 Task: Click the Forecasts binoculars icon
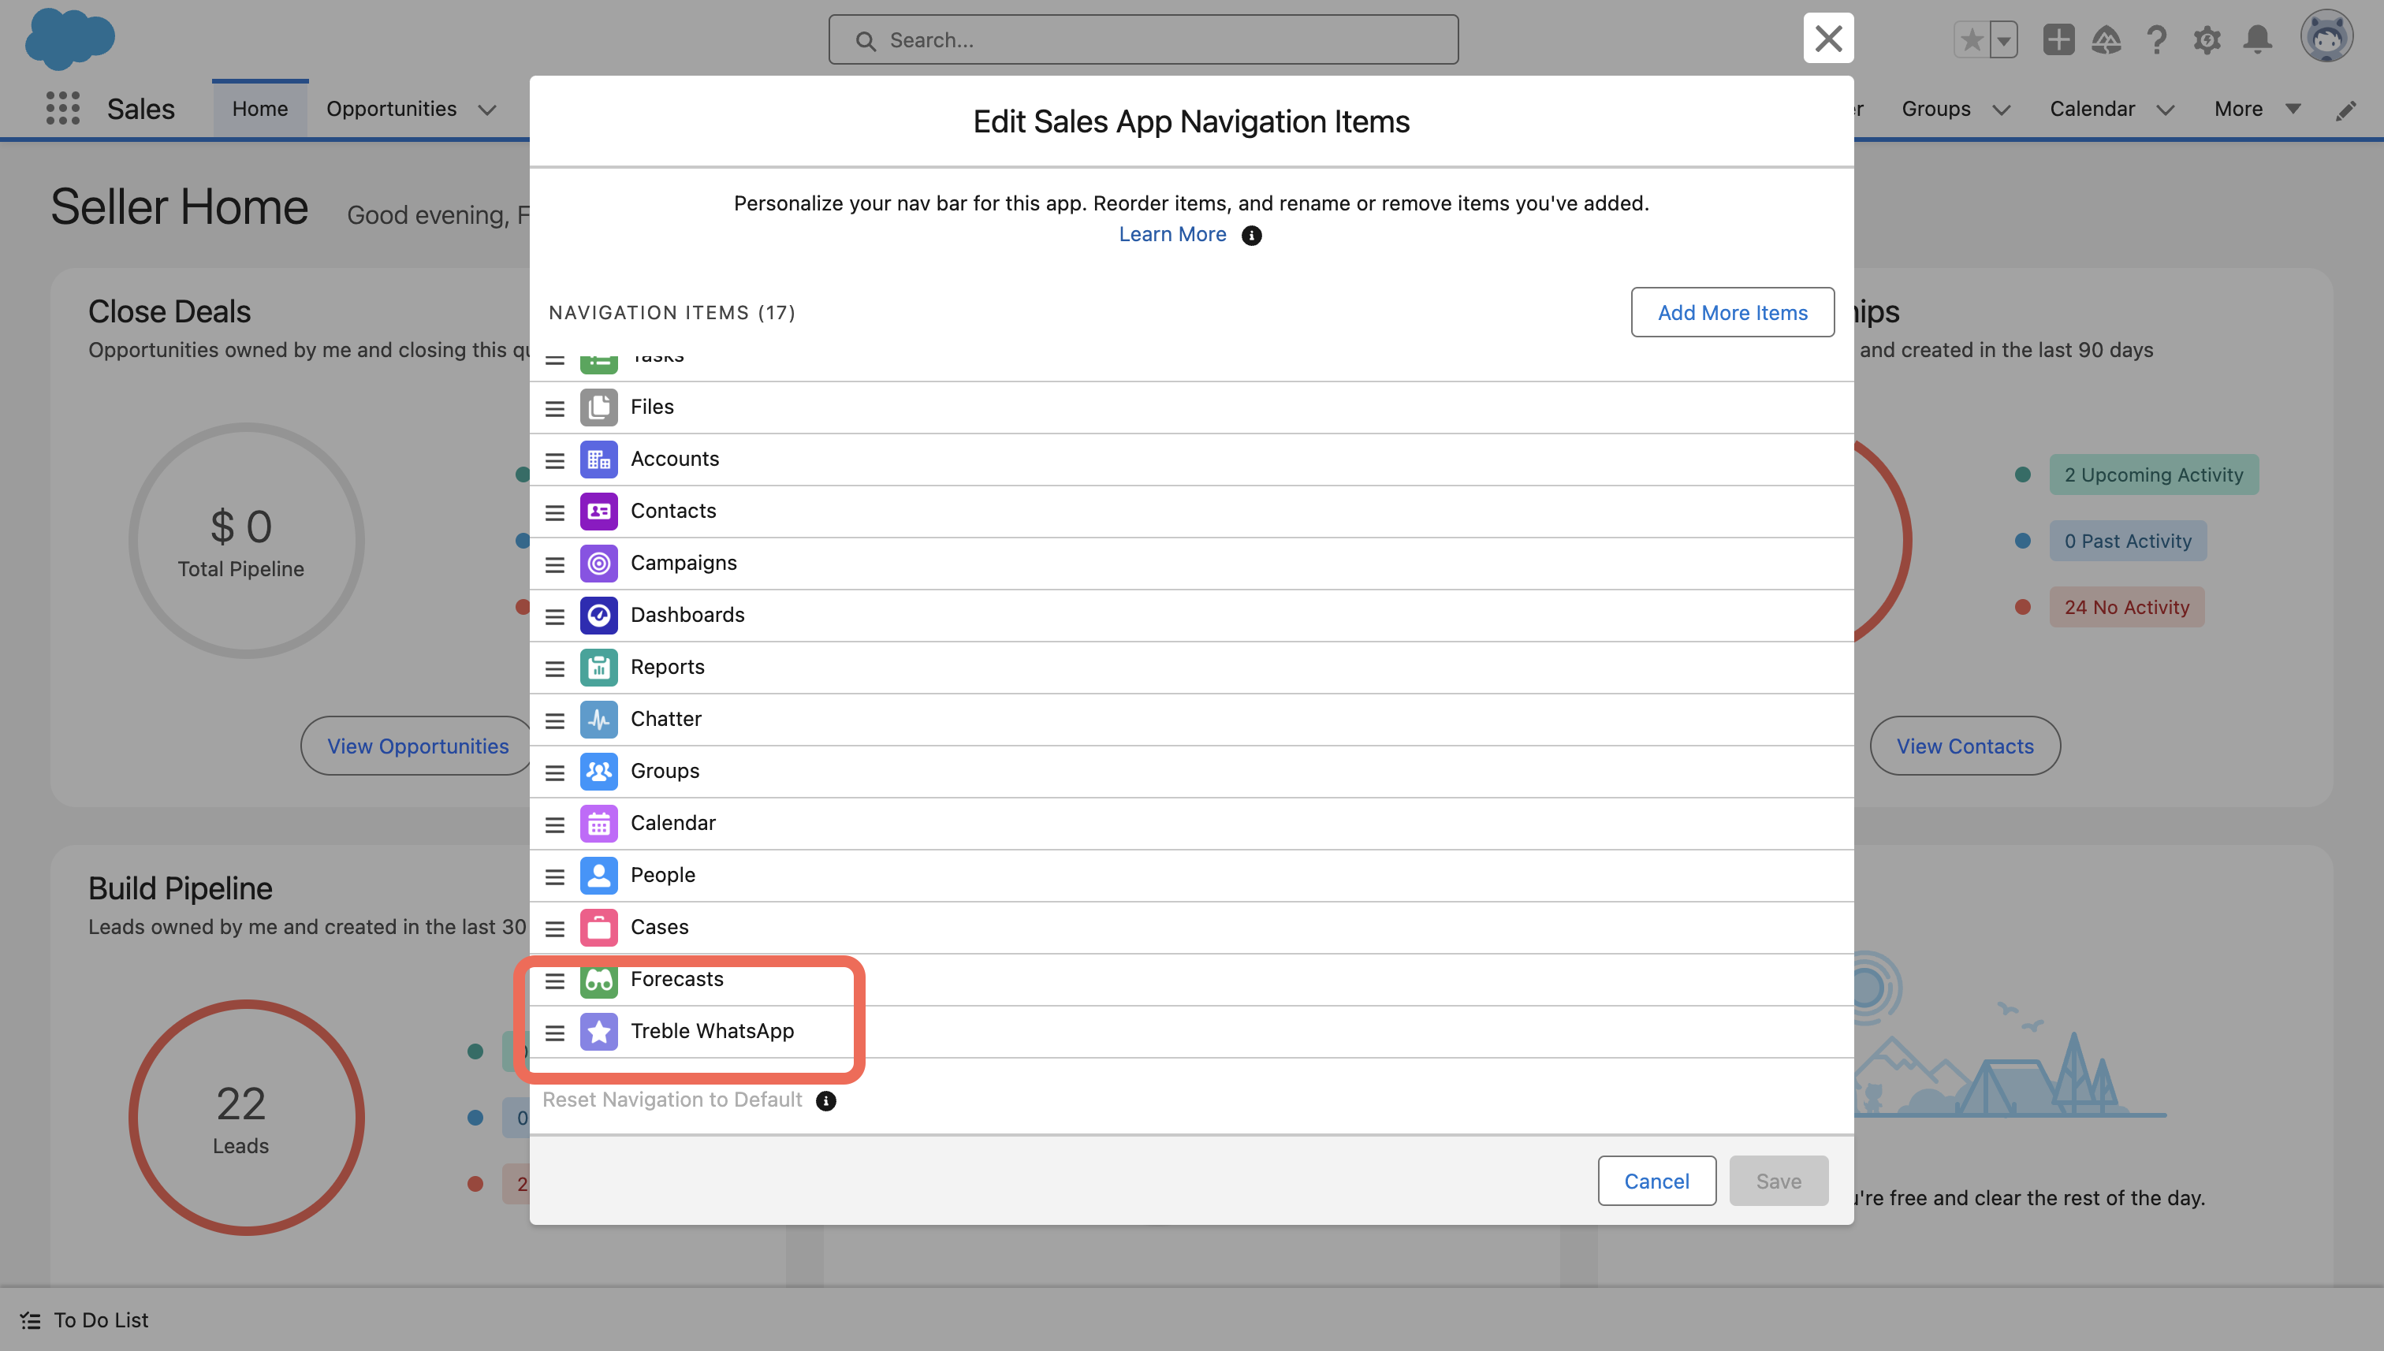click(x=598, y=980)
